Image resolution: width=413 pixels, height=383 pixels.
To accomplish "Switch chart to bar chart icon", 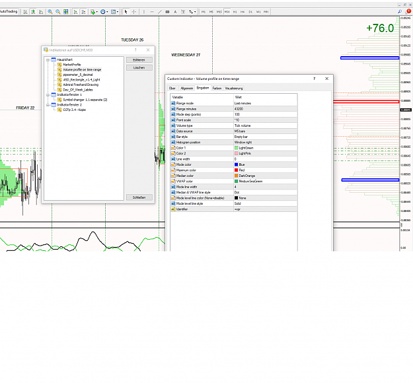I will pos(25,12).
